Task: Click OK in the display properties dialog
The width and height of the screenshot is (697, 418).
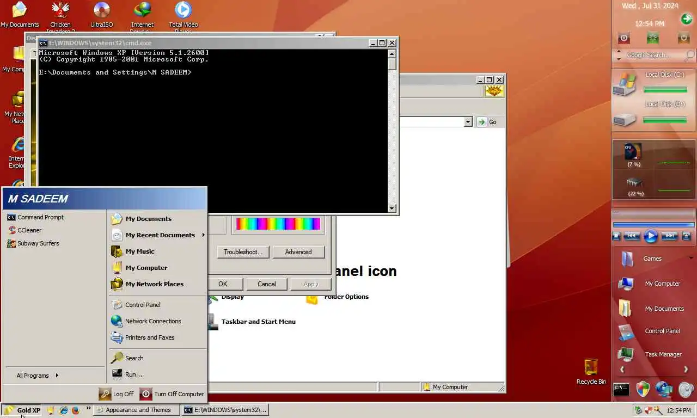Action: pyautogui.click(x=223, y=284)
